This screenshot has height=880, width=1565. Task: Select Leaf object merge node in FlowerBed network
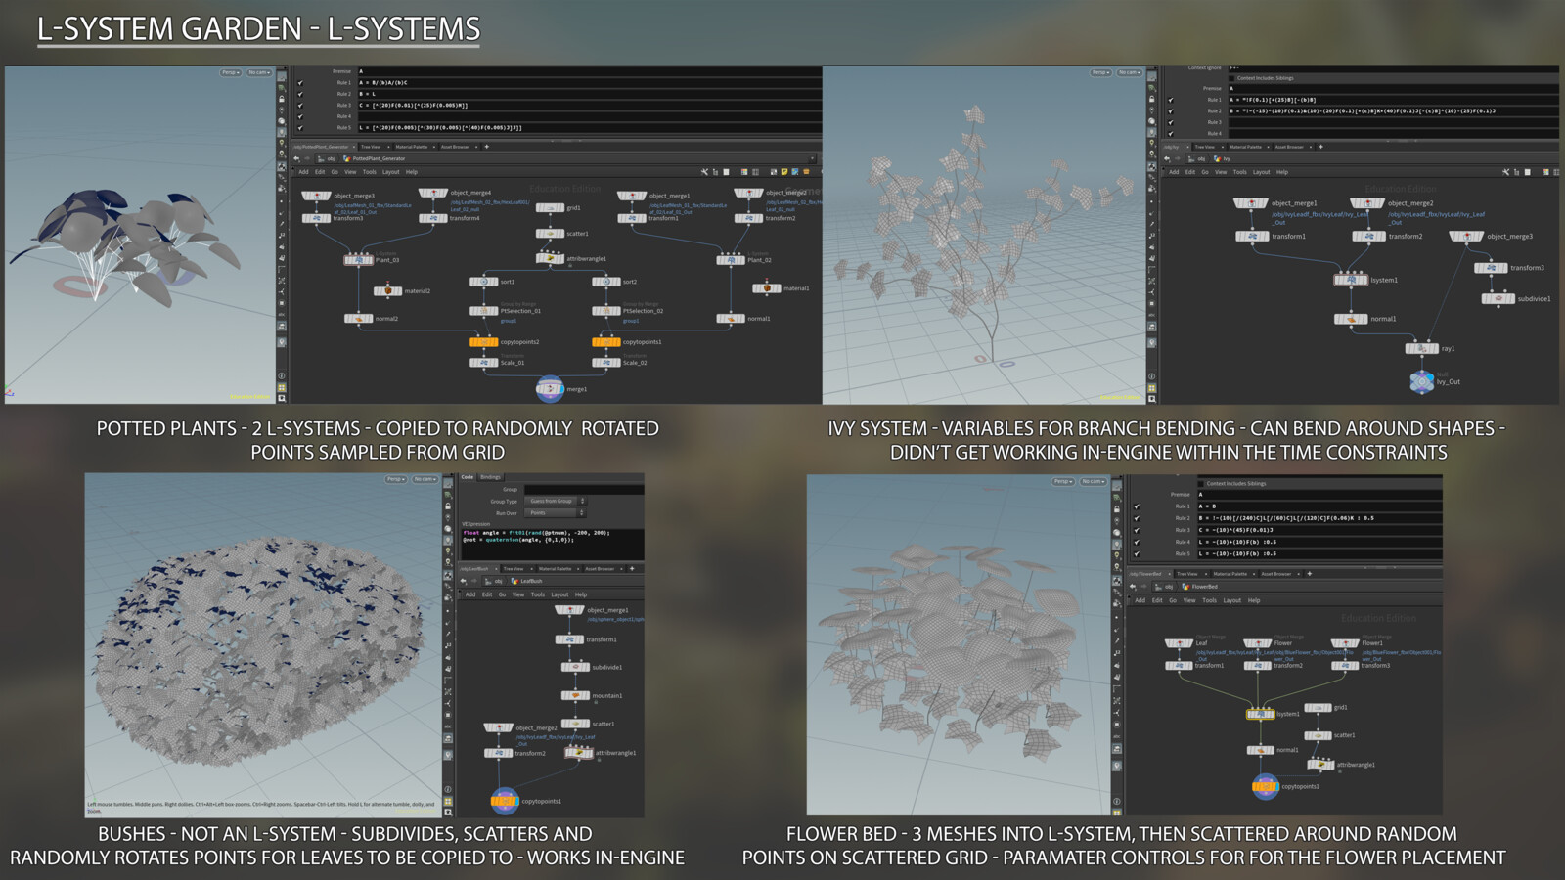pos(1179,643)
